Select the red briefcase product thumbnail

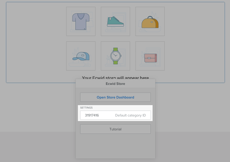point(150,56)
